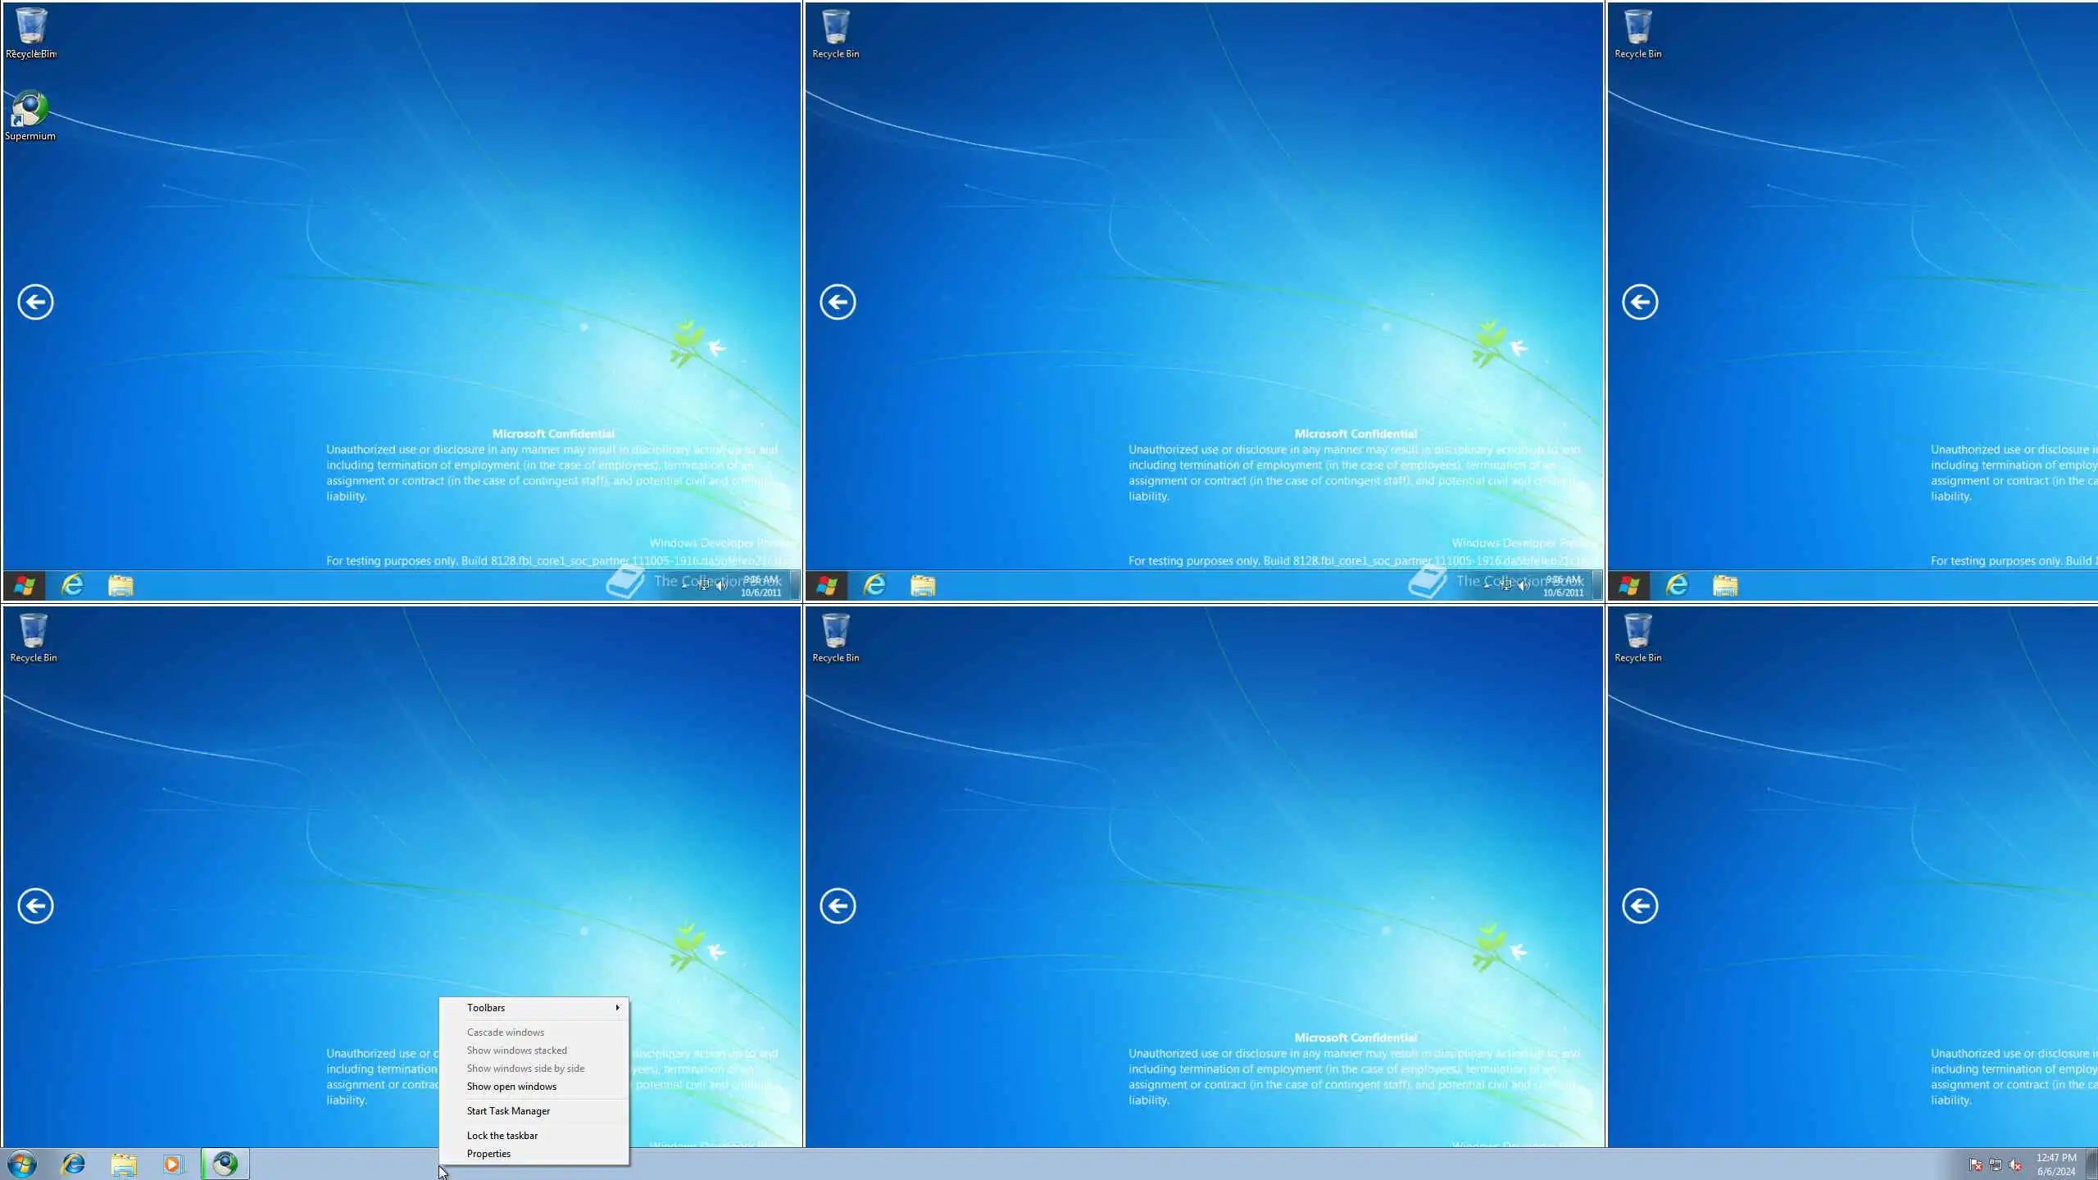
Task: Open the clock showing 12:47 PM
Action: [x=2056, y=1164]
